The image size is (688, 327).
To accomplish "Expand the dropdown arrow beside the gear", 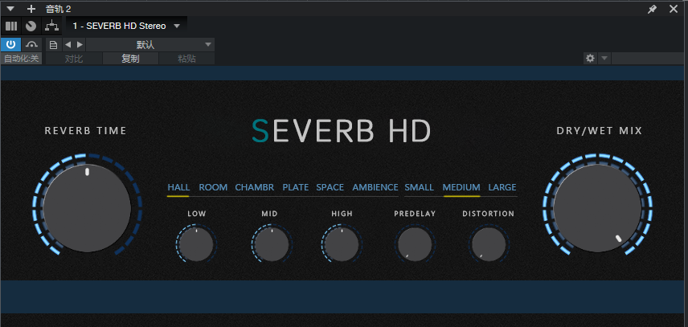I will pyautogui.click(x=604, y=59).
